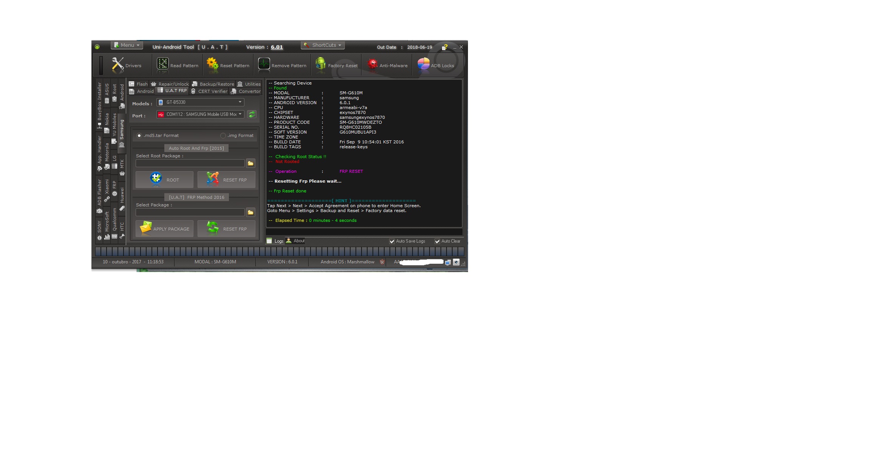The image size is (884, 449).
Task: Select the Huawei side tab
Action: 122,199
